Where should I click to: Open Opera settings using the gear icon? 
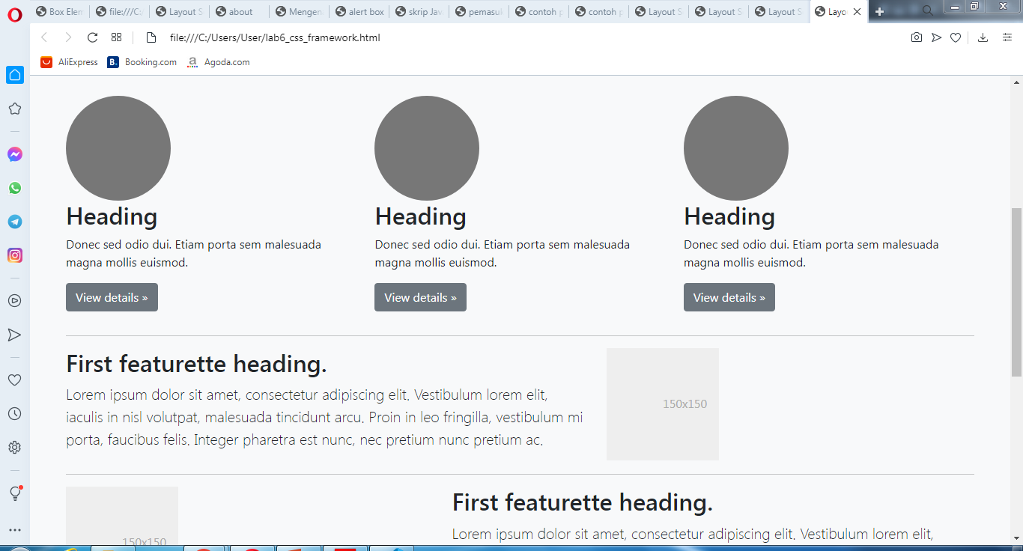click(x=14, y=447)
